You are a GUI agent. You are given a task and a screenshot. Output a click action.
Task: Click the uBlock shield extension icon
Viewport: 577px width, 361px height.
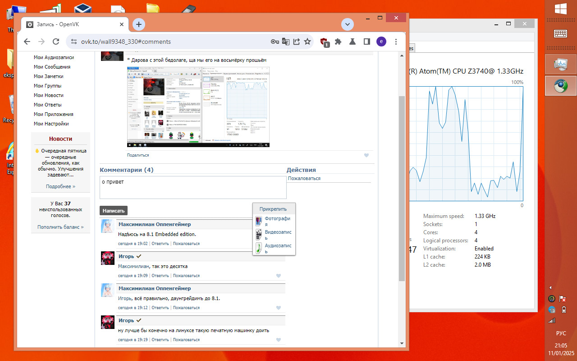324,42
